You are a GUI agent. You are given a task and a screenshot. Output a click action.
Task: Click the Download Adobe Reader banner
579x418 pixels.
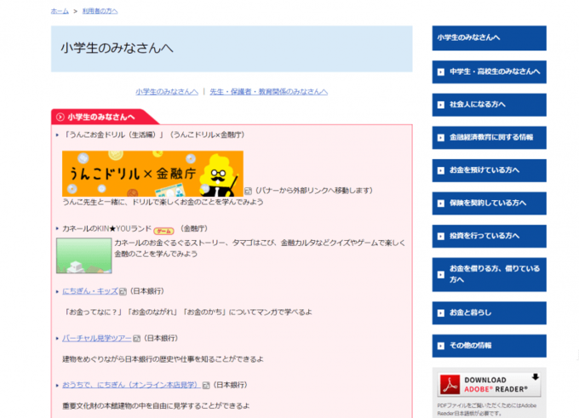tap(489, 384)
